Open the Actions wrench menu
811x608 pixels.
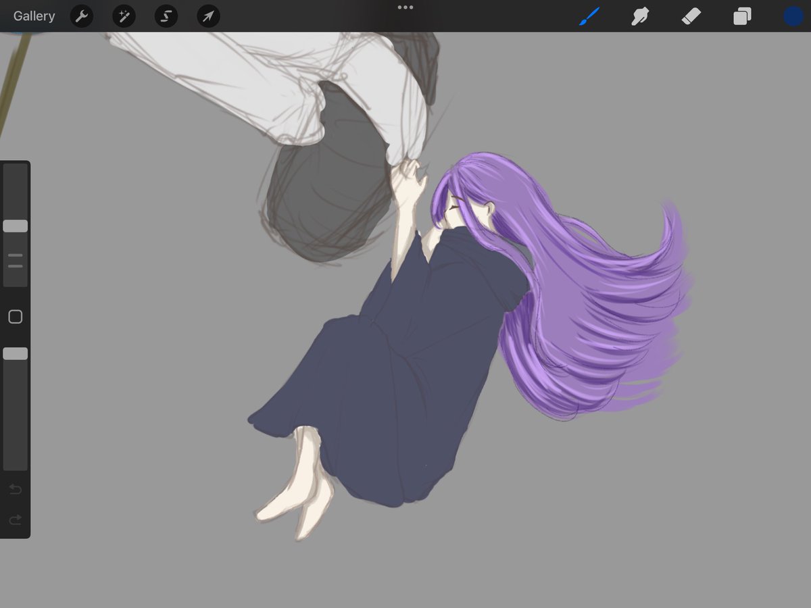click(x=82, y=16)
